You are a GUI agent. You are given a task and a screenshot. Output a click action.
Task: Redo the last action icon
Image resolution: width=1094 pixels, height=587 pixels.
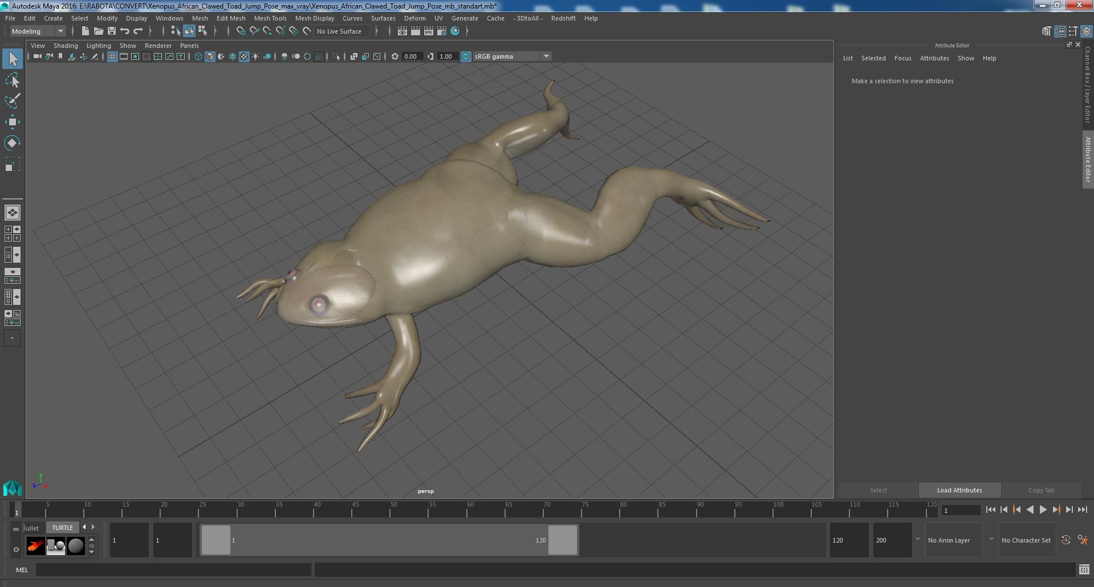click(x=138, y=31)
